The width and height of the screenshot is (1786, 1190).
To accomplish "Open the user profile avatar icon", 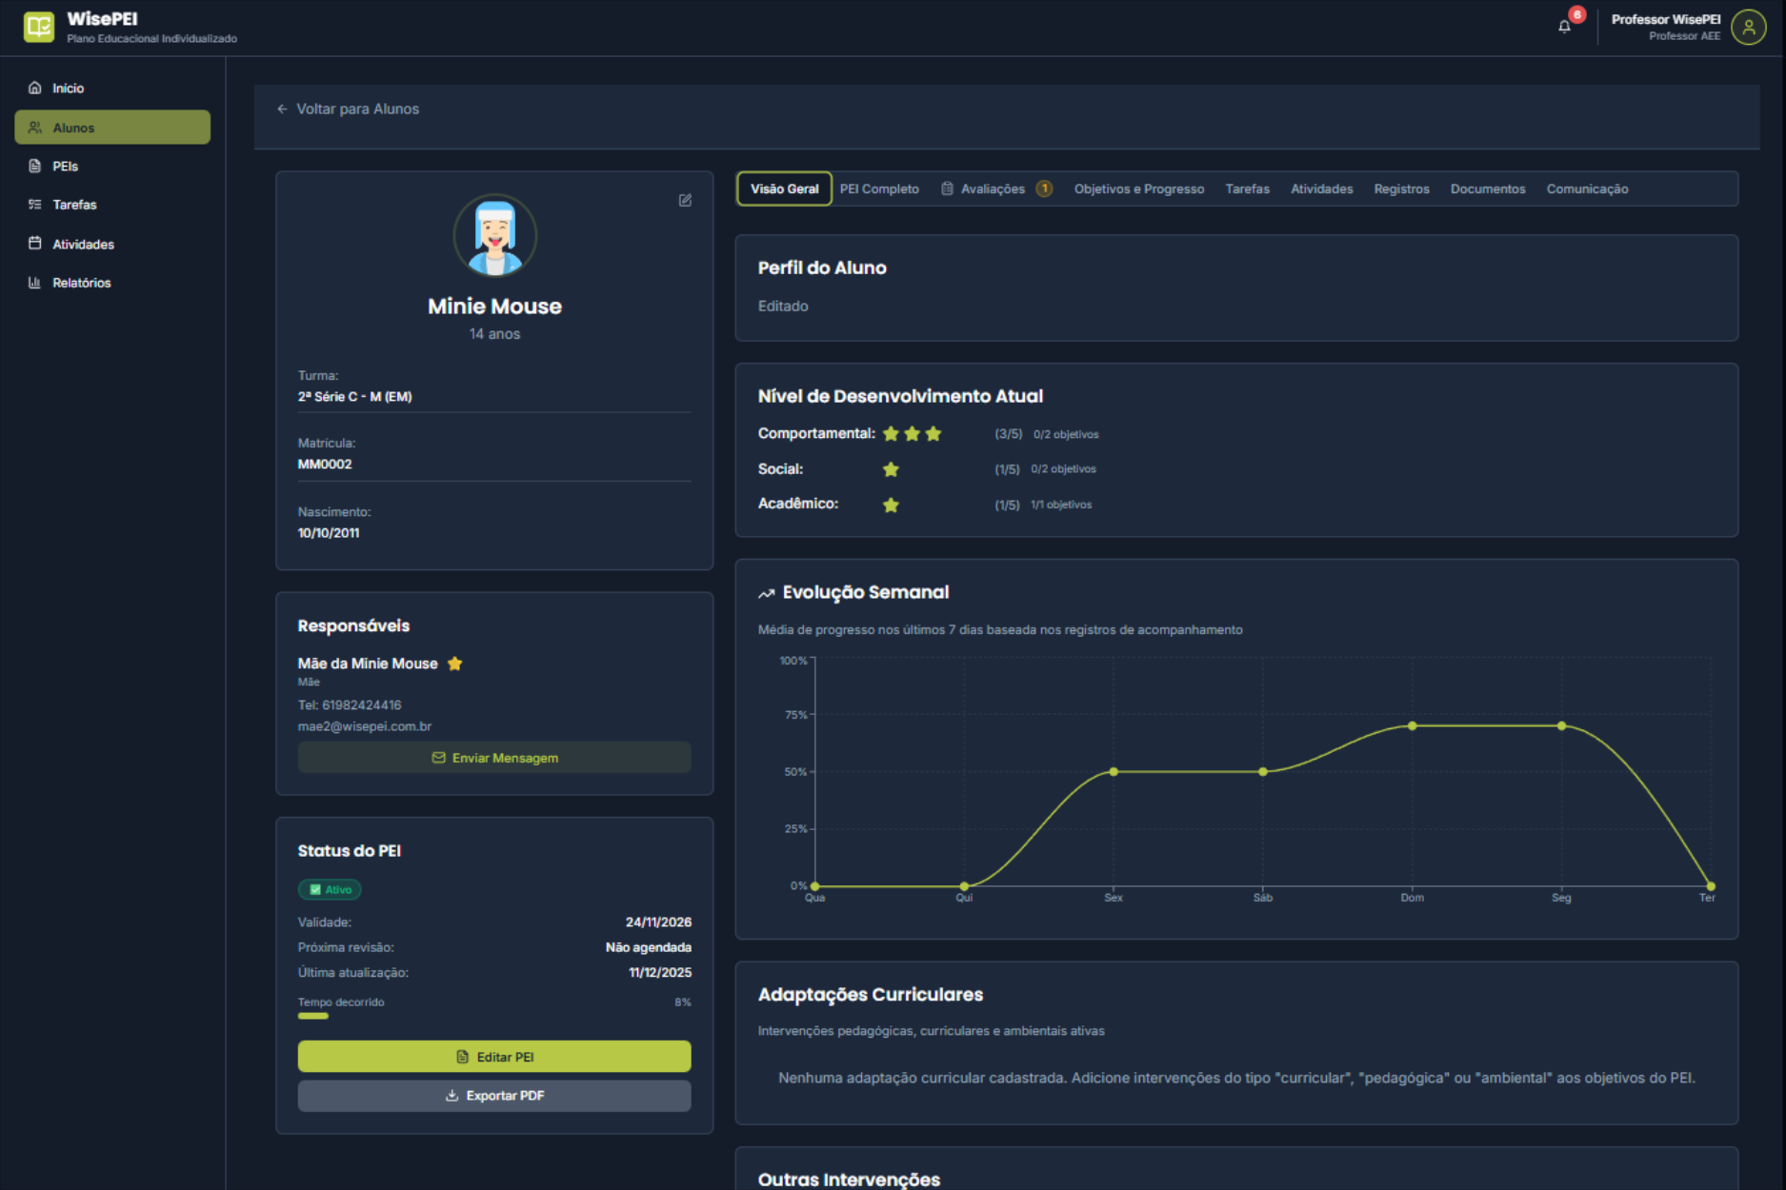I will pos(1748,27).
